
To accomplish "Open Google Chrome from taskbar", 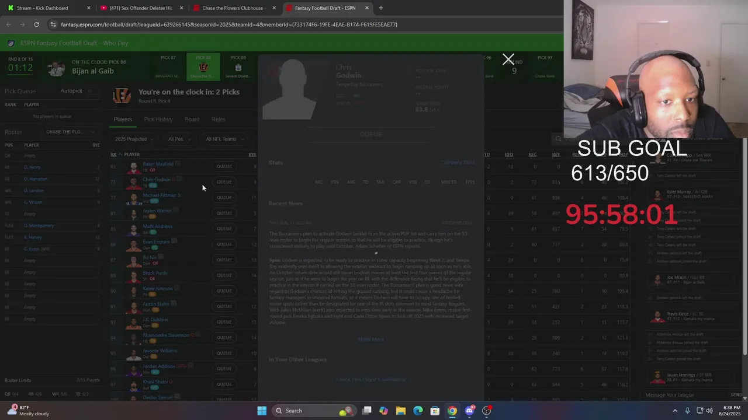I will pos(452,411).
